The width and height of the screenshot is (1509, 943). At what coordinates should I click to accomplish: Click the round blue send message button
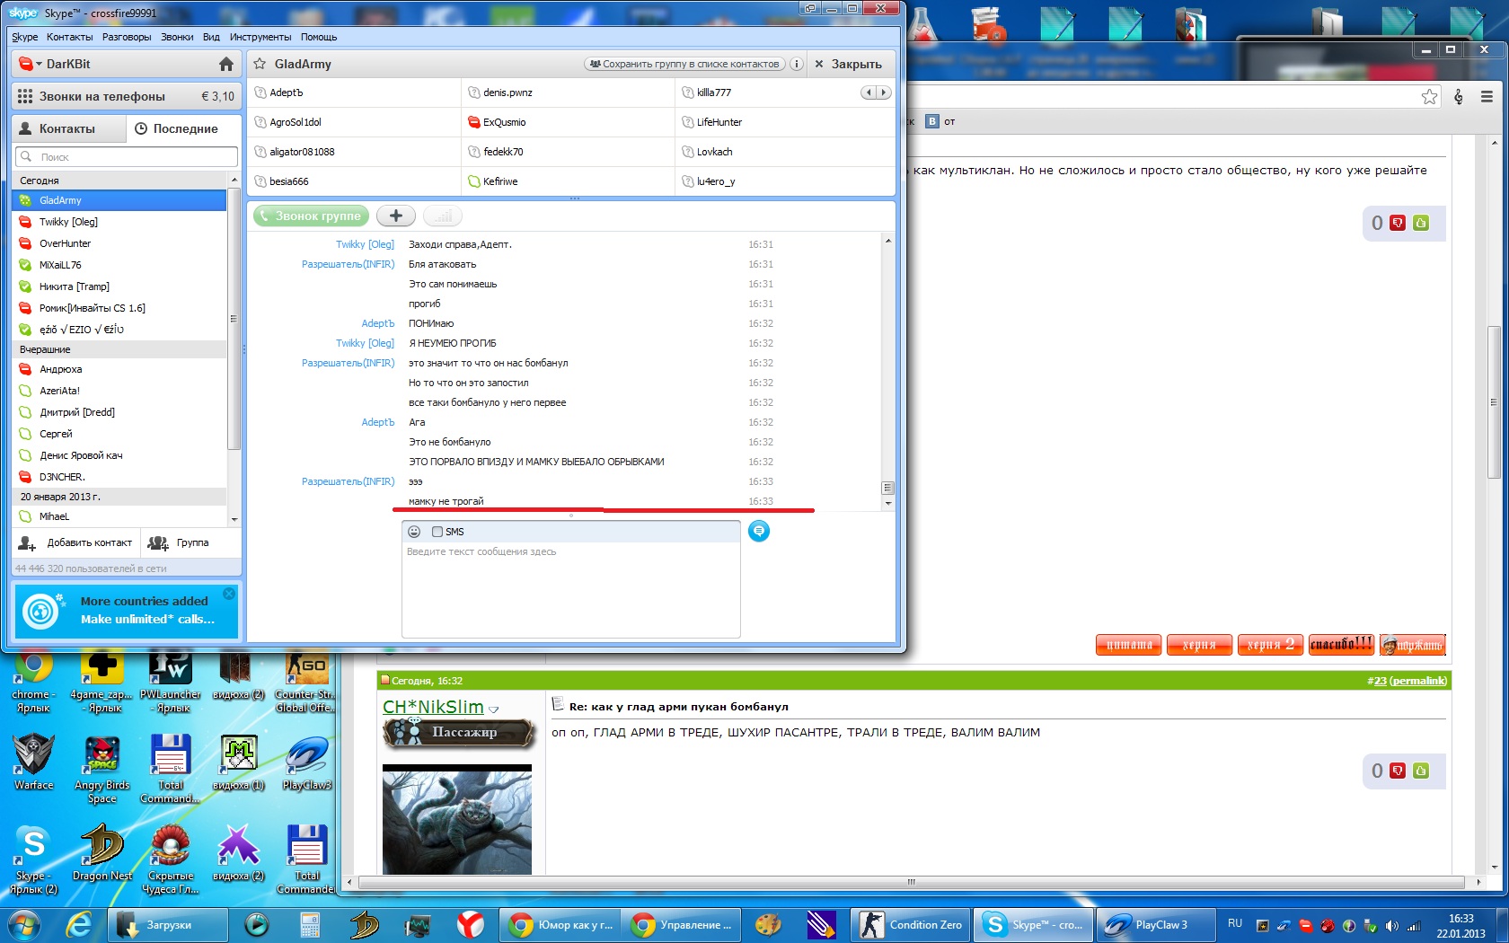point(759,532)
